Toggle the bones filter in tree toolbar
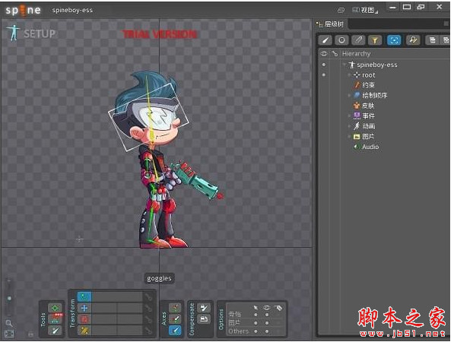Viewport: 454px width, 342px height. [325, 40]
